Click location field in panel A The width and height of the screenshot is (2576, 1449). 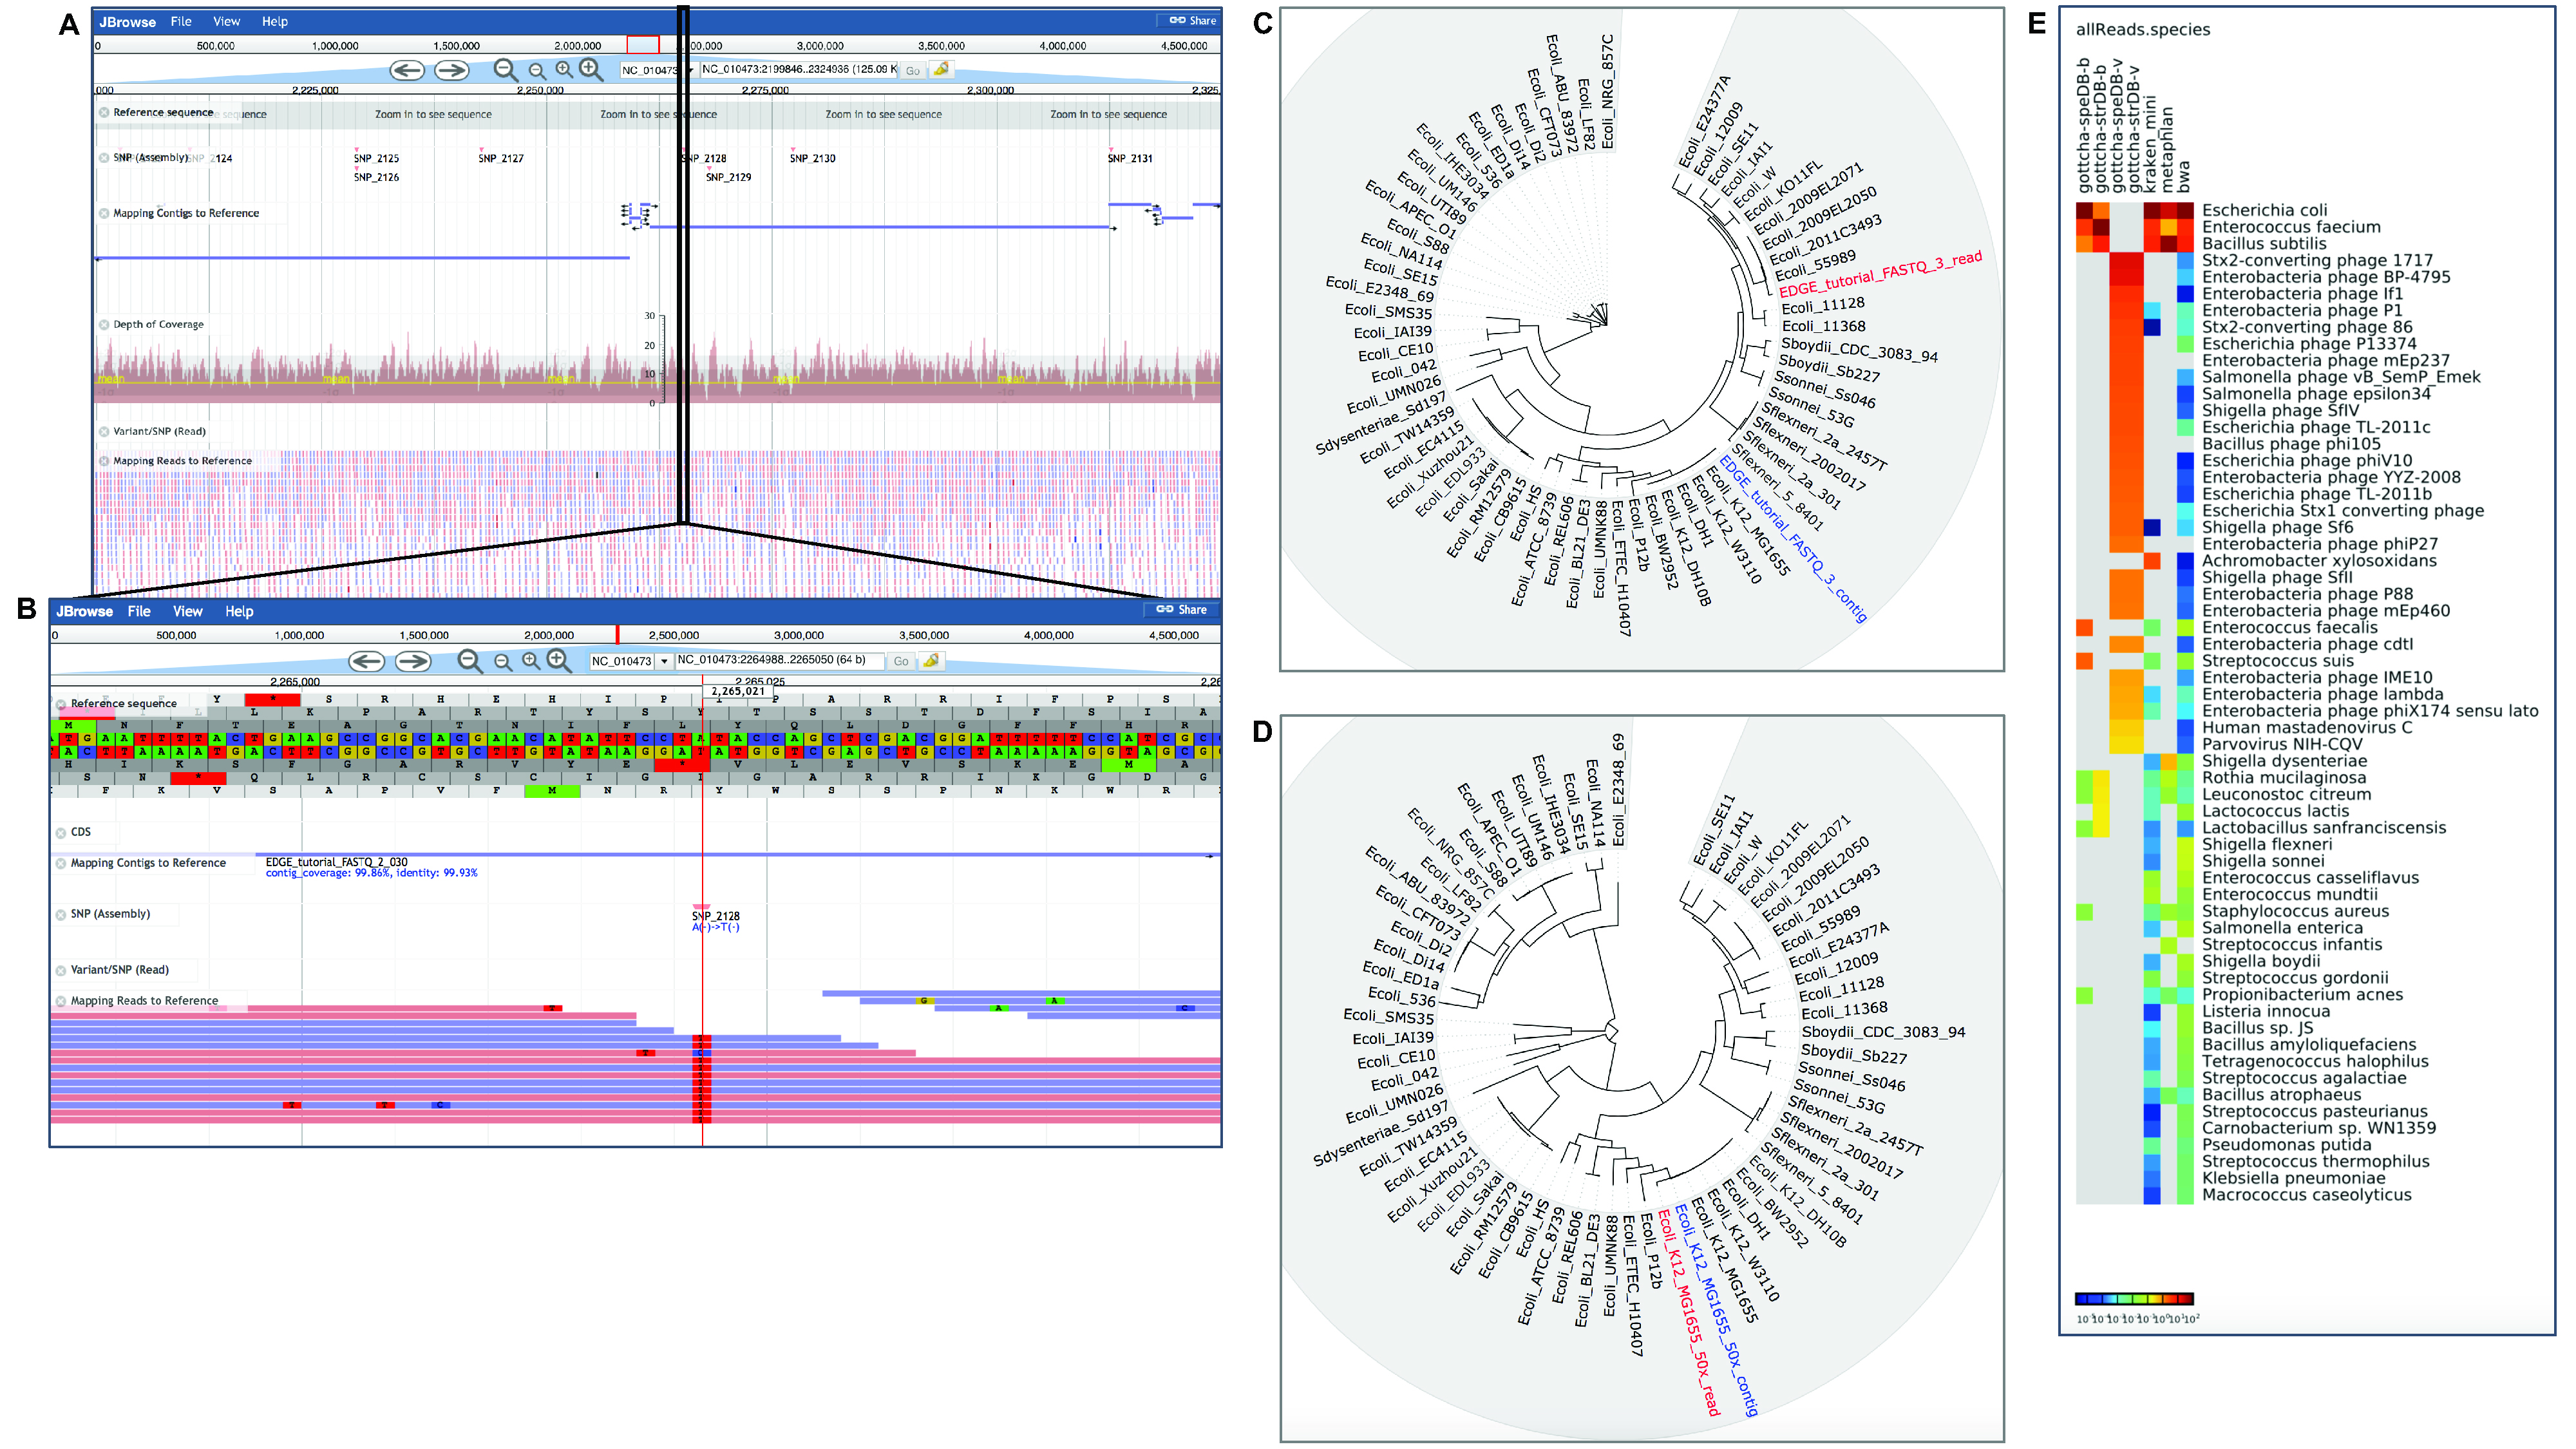799,70
